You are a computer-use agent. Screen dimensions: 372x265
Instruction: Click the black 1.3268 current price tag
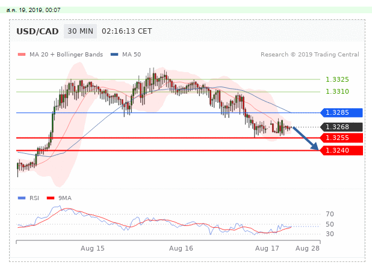[x=341, y=127]
